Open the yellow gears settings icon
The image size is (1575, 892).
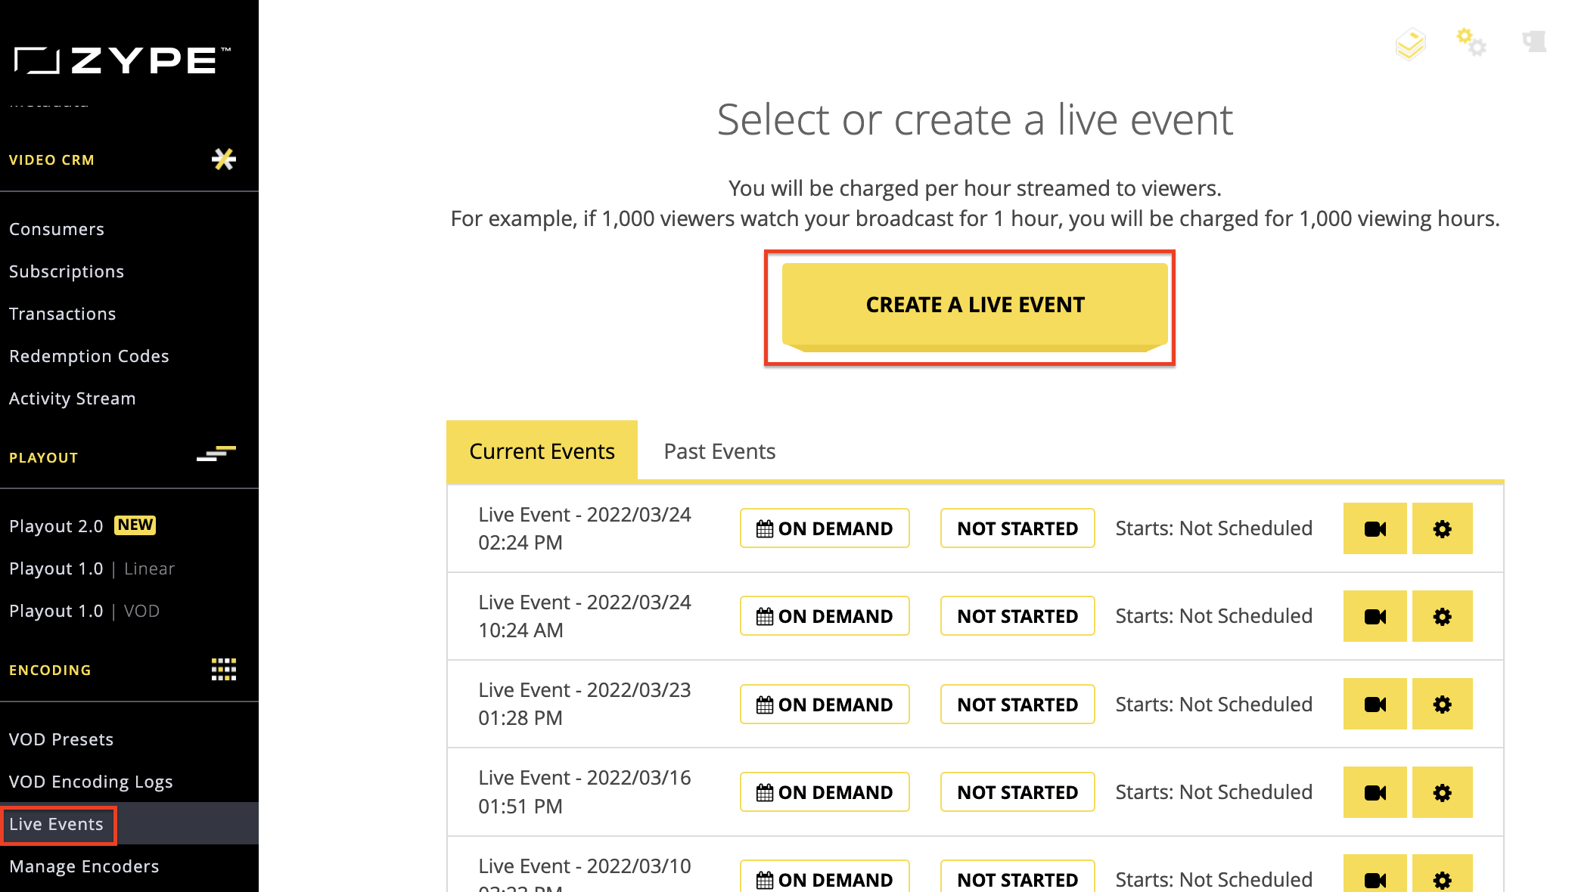[x=1471, y=42]
